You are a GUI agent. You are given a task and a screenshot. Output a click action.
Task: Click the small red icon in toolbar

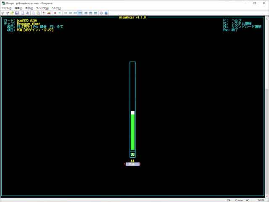click(x=55, y=13)
